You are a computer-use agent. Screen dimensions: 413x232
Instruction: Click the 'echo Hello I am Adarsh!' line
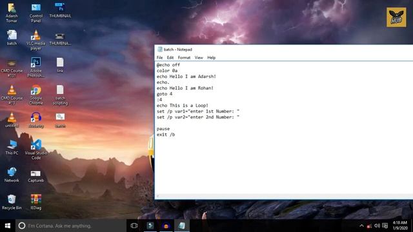[186, 76]
